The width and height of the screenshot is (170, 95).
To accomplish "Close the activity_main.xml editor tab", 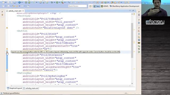I will pos(23,11).
